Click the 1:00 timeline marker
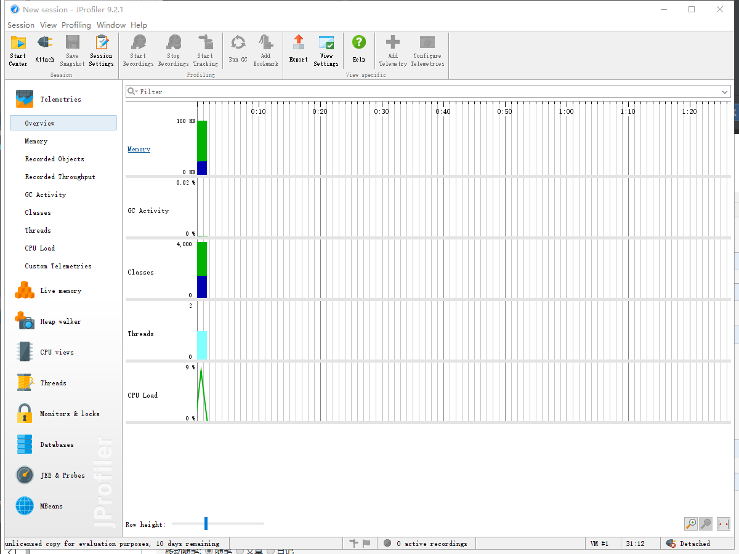Screen dimensions: 739x554 coord(566,111)
